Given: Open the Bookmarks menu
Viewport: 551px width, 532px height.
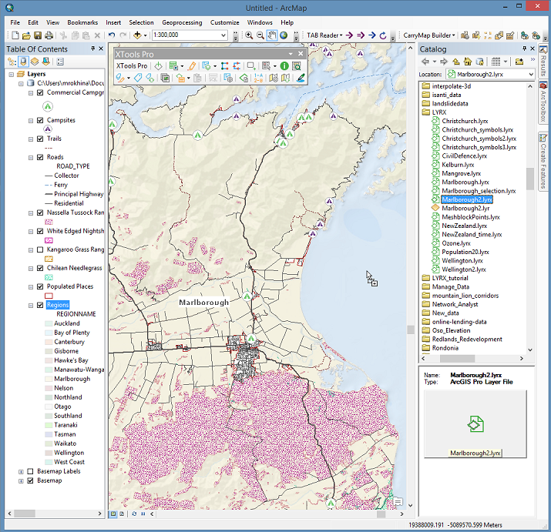Looking at the screenshot, I should click(x=82, y=22).
